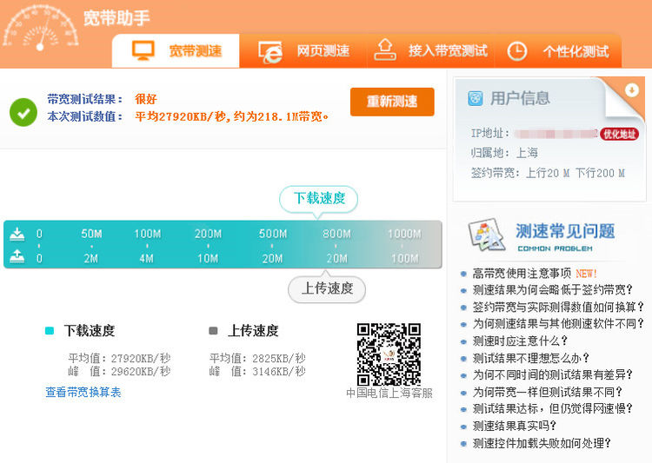Open 为何带宽一样但测试结果不同 link
The image size is (652, 463).
tap(547, 392)
